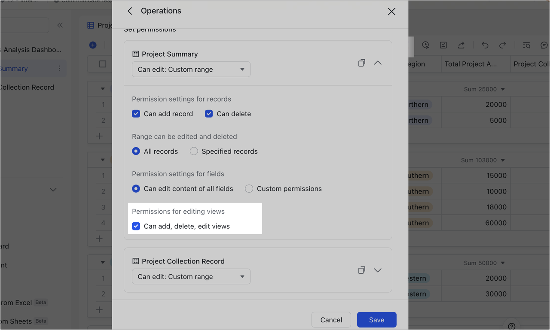Open Project Summary permission dropdown
The height and width of the screenshot is (330, 550).
[191, 70]
